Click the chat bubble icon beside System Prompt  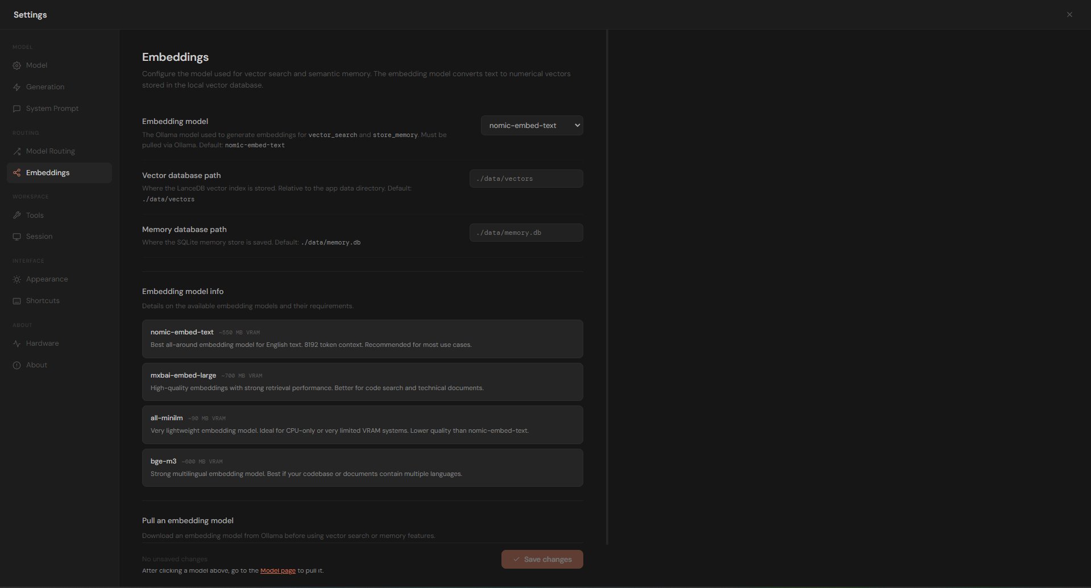[x=17, y=109]
